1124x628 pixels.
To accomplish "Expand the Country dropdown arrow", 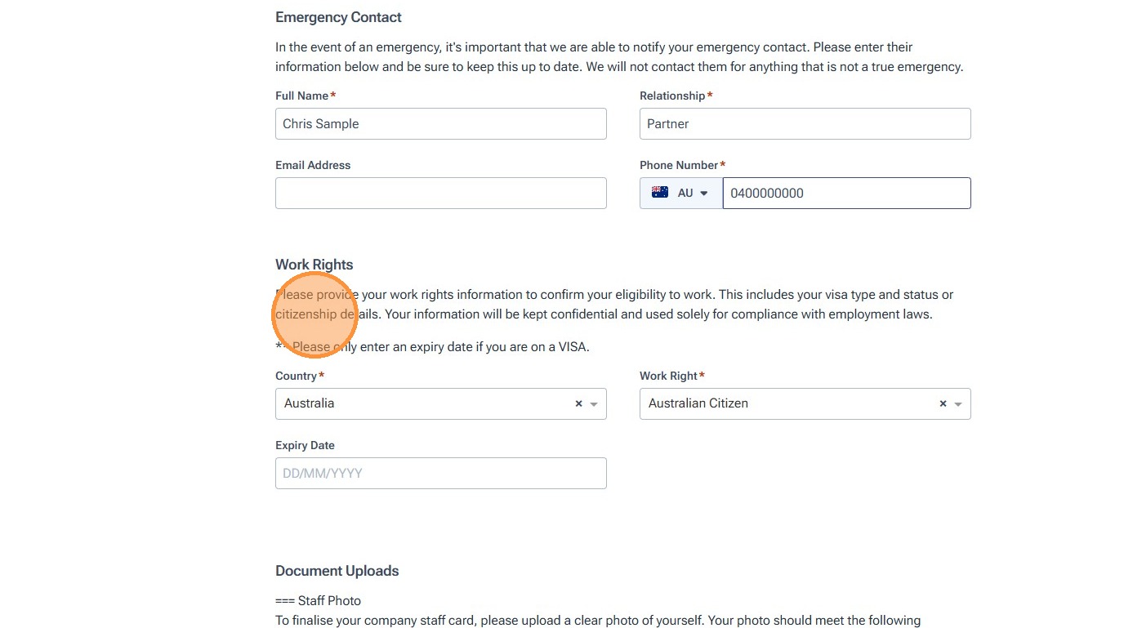I will click(x=594, y=404).
